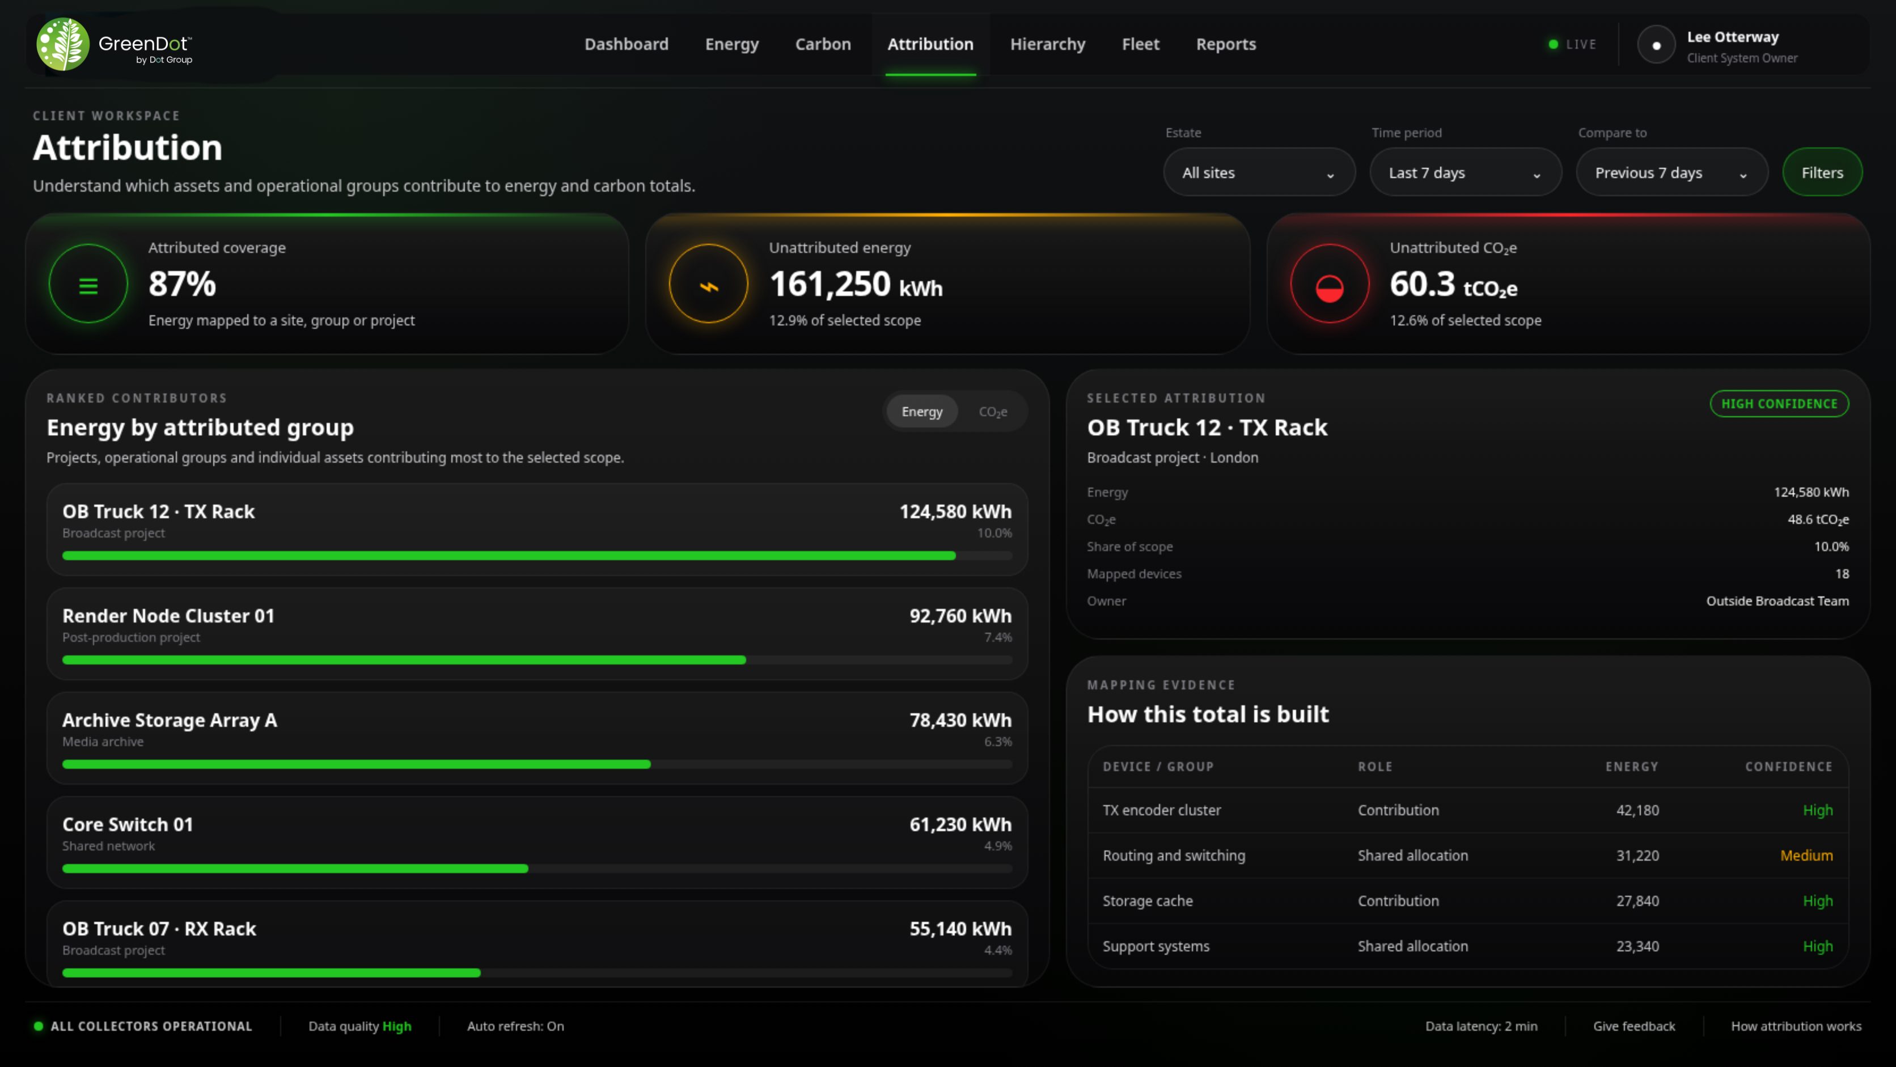
Task: Open the Lee Otterway profile avatar
Action: [1656, 45]
